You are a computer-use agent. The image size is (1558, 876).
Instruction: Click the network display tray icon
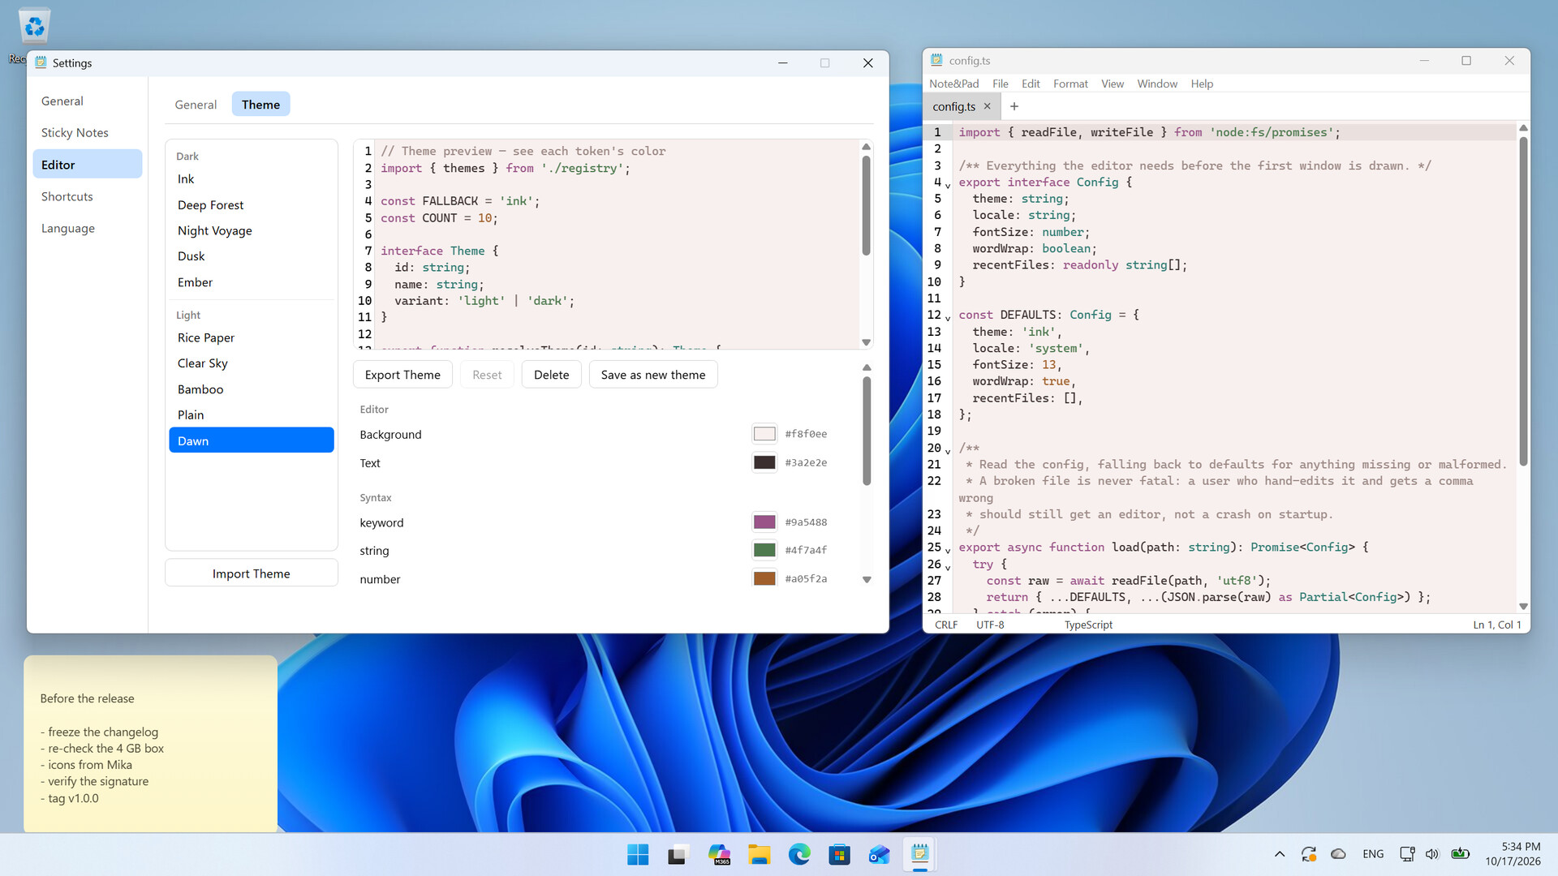1407,854
